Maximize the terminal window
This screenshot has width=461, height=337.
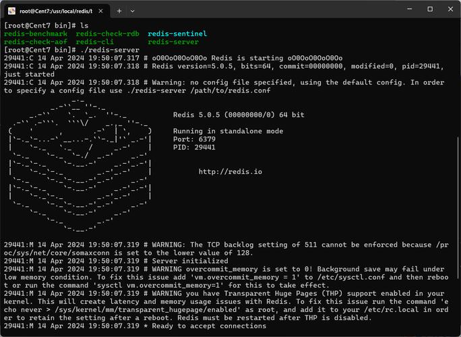pos(430,9)
